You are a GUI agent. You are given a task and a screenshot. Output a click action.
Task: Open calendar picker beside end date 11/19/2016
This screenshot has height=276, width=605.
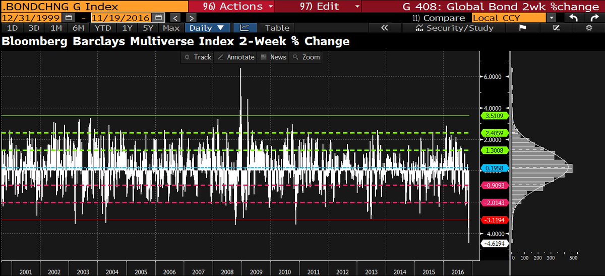pos(159,18)
